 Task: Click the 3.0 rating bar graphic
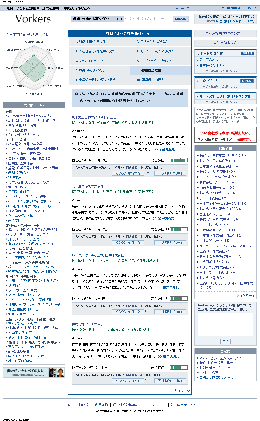click(179, 229)
